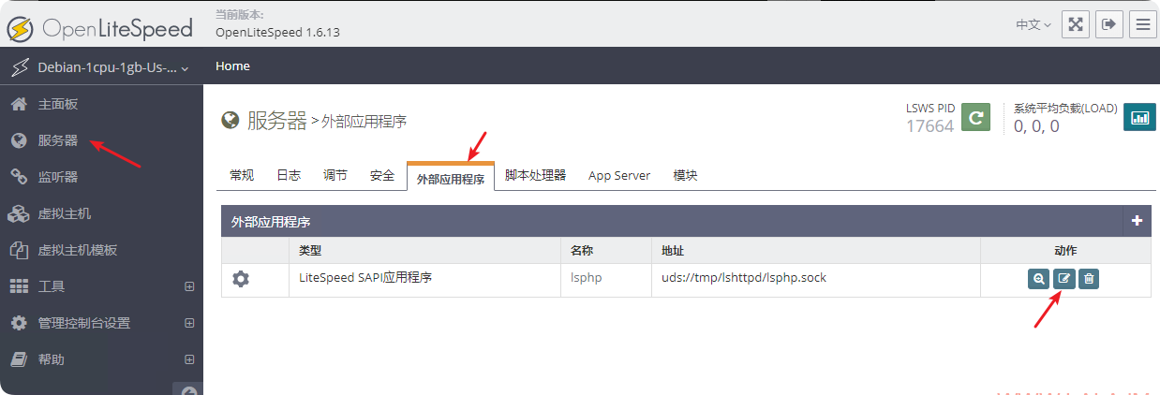View lsphp with the magnifier icon

click(1038, 278)
